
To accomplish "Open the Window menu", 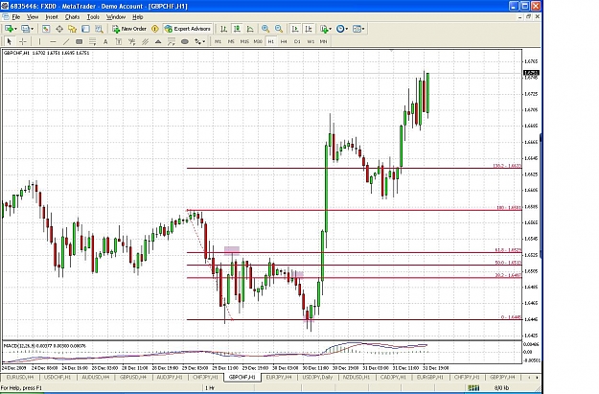I will point(116,17).
